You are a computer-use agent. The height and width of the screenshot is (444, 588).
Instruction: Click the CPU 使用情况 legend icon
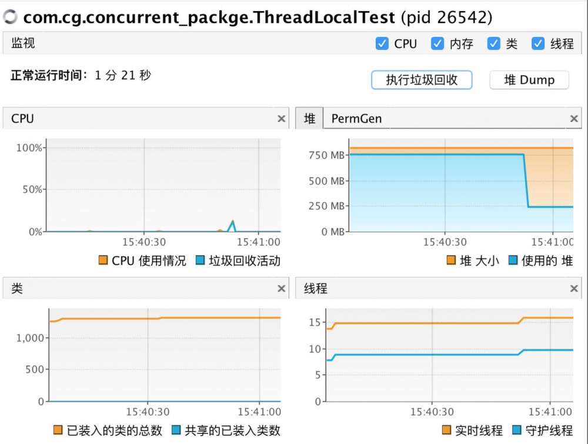[x=103, y=261]
